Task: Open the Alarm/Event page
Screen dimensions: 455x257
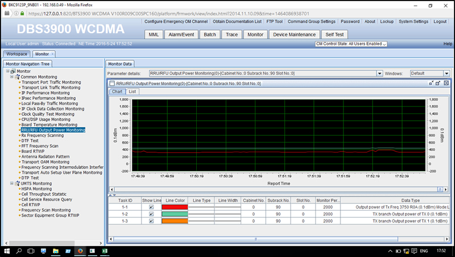Action: click(x=181, y=35)
